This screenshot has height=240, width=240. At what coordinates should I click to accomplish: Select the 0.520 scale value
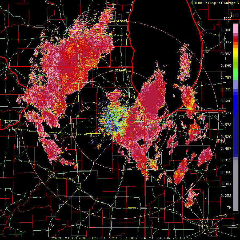point(226,137)
